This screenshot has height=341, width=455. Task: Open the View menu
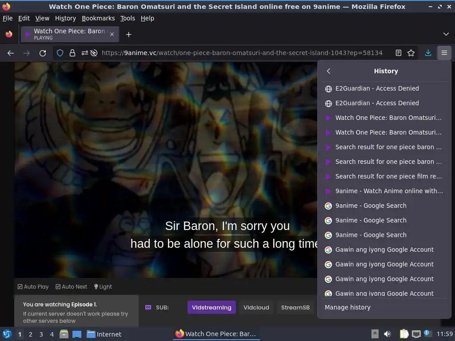click(42, 18)
